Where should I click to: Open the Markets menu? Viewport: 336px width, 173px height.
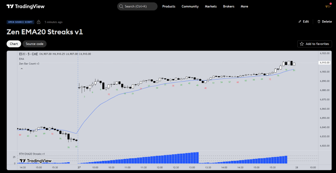coord(211,7)
